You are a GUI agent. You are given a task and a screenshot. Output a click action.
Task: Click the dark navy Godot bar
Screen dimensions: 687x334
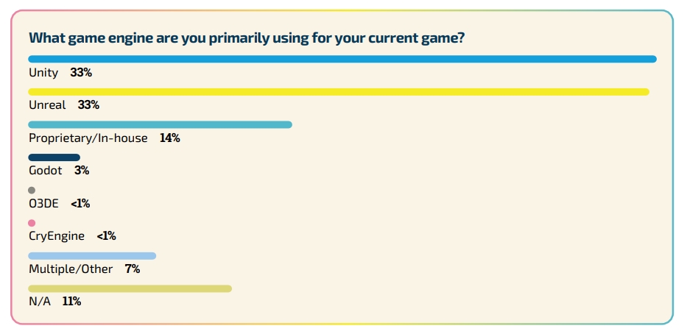(54, 157)
